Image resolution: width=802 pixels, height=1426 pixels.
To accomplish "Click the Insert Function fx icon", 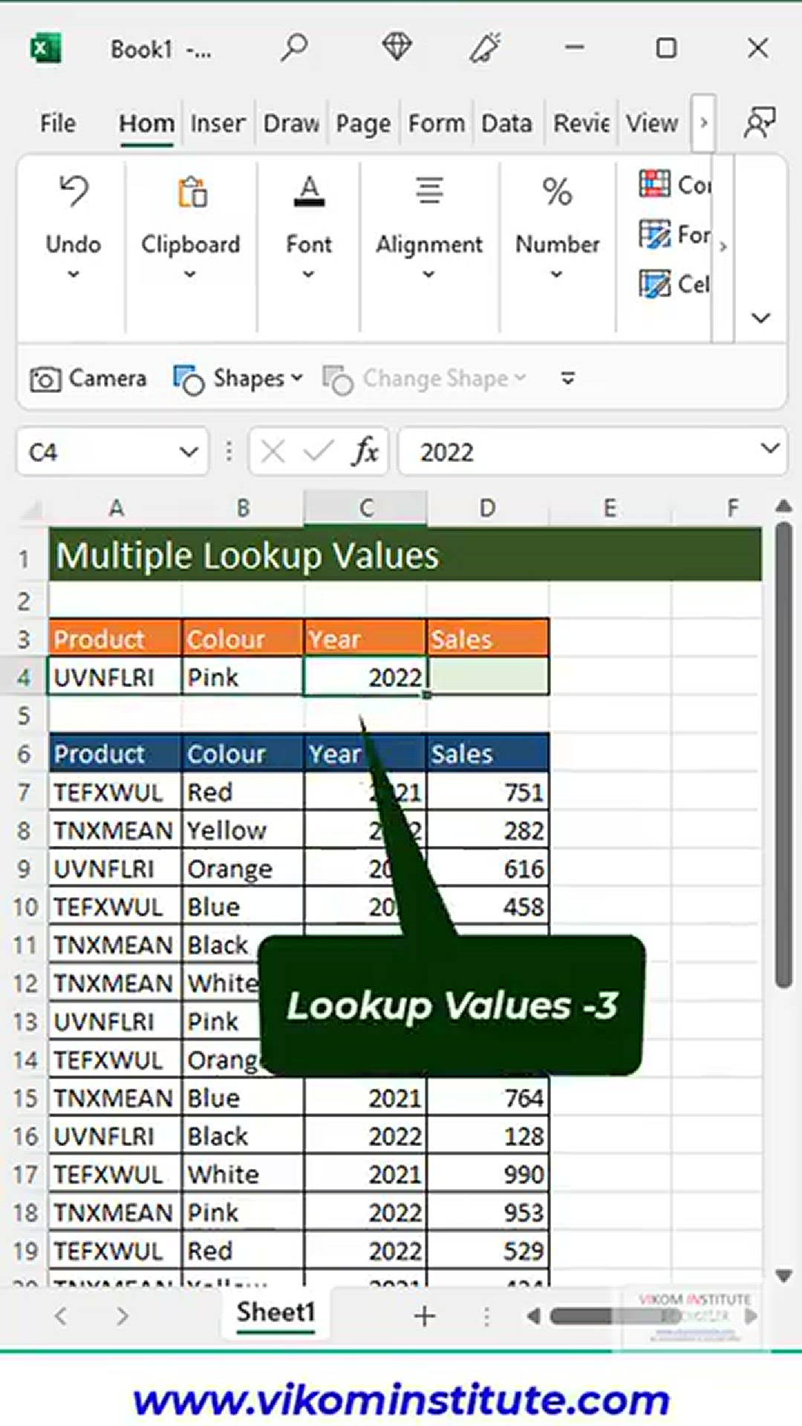I will click(365, 452).
